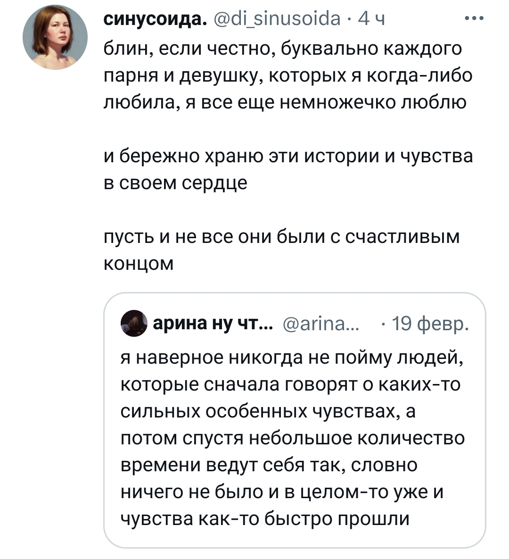Viewport: 509px width, 559px height.
Task: Click the line ending "немножечко люблю"
Action: 285,102
